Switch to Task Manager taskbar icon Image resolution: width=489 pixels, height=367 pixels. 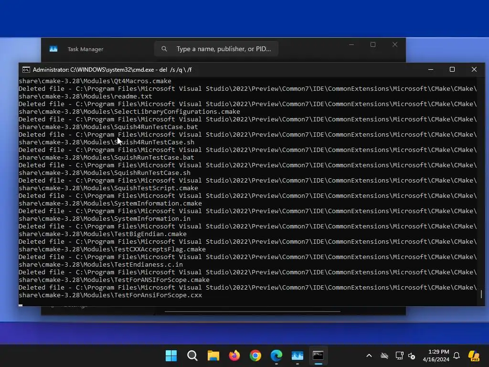(x=297, y=356)
